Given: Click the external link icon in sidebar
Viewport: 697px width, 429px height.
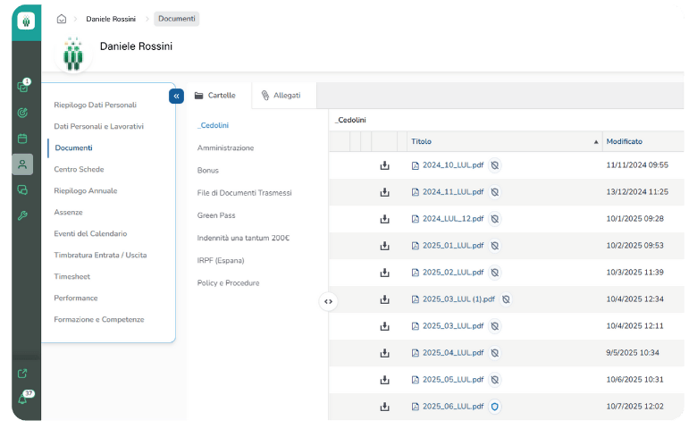Looking at the screenshot, I should [x=22, y=374].
